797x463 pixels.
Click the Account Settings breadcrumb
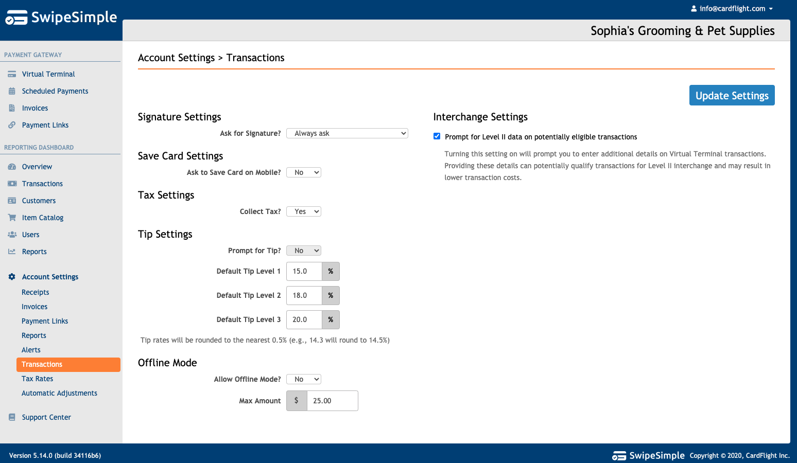(176, 58)
